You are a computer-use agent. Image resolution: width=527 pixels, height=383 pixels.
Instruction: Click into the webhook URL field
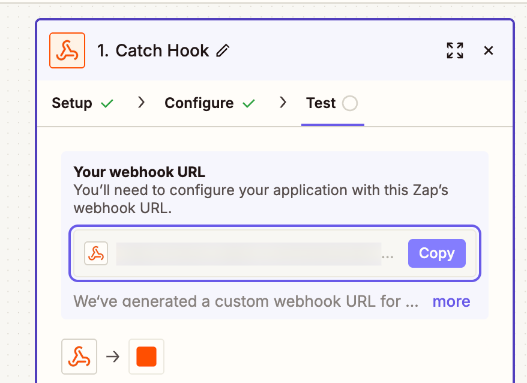pos(248,254)
